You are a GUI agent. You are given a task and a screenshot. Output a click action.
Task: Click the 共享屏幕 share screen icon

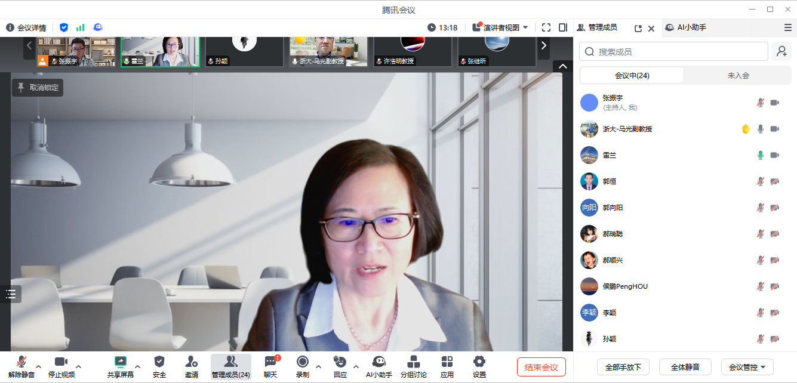click(x=120, y=362)
